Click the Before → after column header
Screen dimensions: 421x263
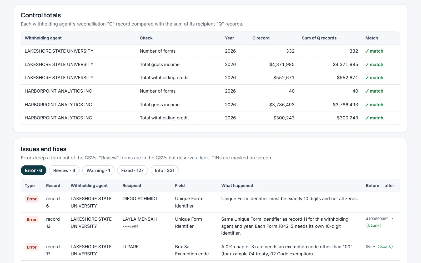(380, 186)
